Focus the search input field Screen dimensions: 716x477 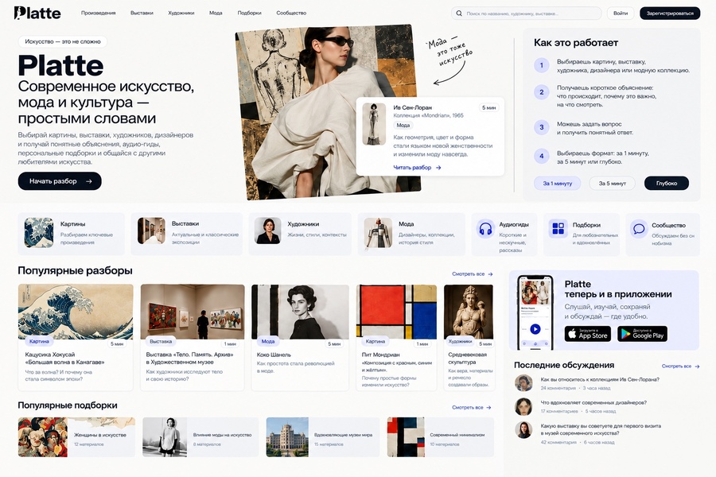click(526, 14)
